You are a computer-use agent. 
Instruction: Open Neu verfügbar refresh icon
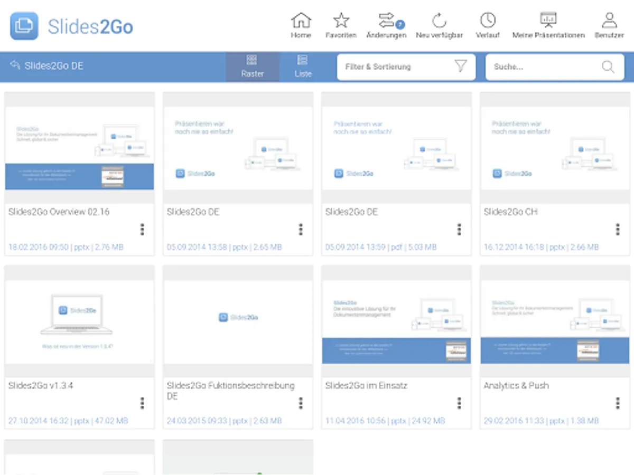point(439,21)
